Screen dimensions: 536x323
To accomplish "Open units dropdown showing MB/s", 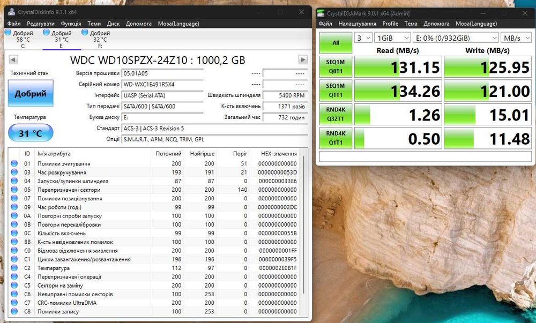I will [x=516, y=38].
